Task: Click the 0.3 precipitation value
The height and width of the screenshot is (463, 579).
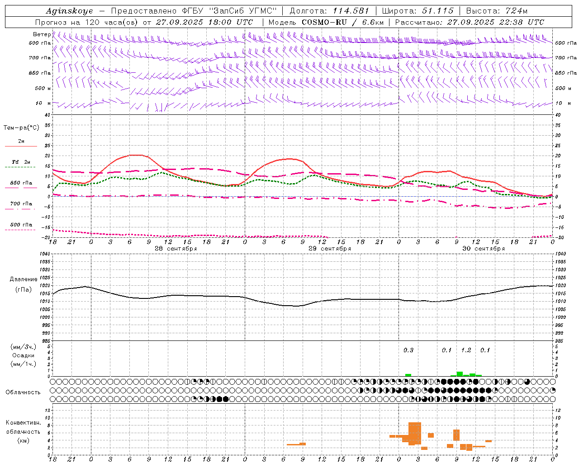Action: 408,350
